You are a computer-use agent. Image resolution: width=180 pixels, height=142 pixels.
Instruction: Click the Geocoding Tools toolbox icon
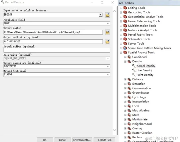tap(125, 12)
